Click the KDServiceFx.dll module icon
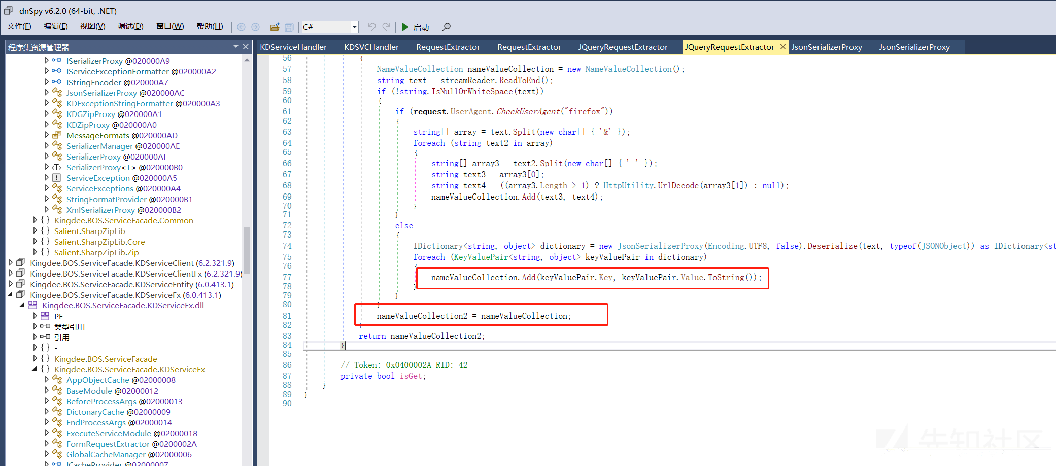 [32, 305]
